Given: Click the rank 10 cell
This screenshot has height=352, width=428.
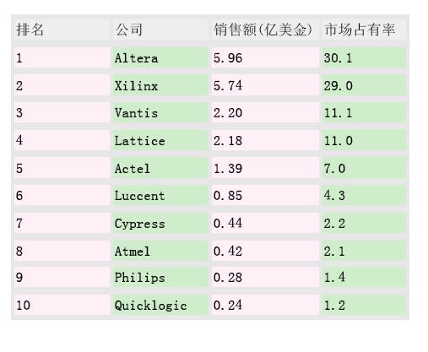Looking at the screenshot, I should [x=62, y=305].
